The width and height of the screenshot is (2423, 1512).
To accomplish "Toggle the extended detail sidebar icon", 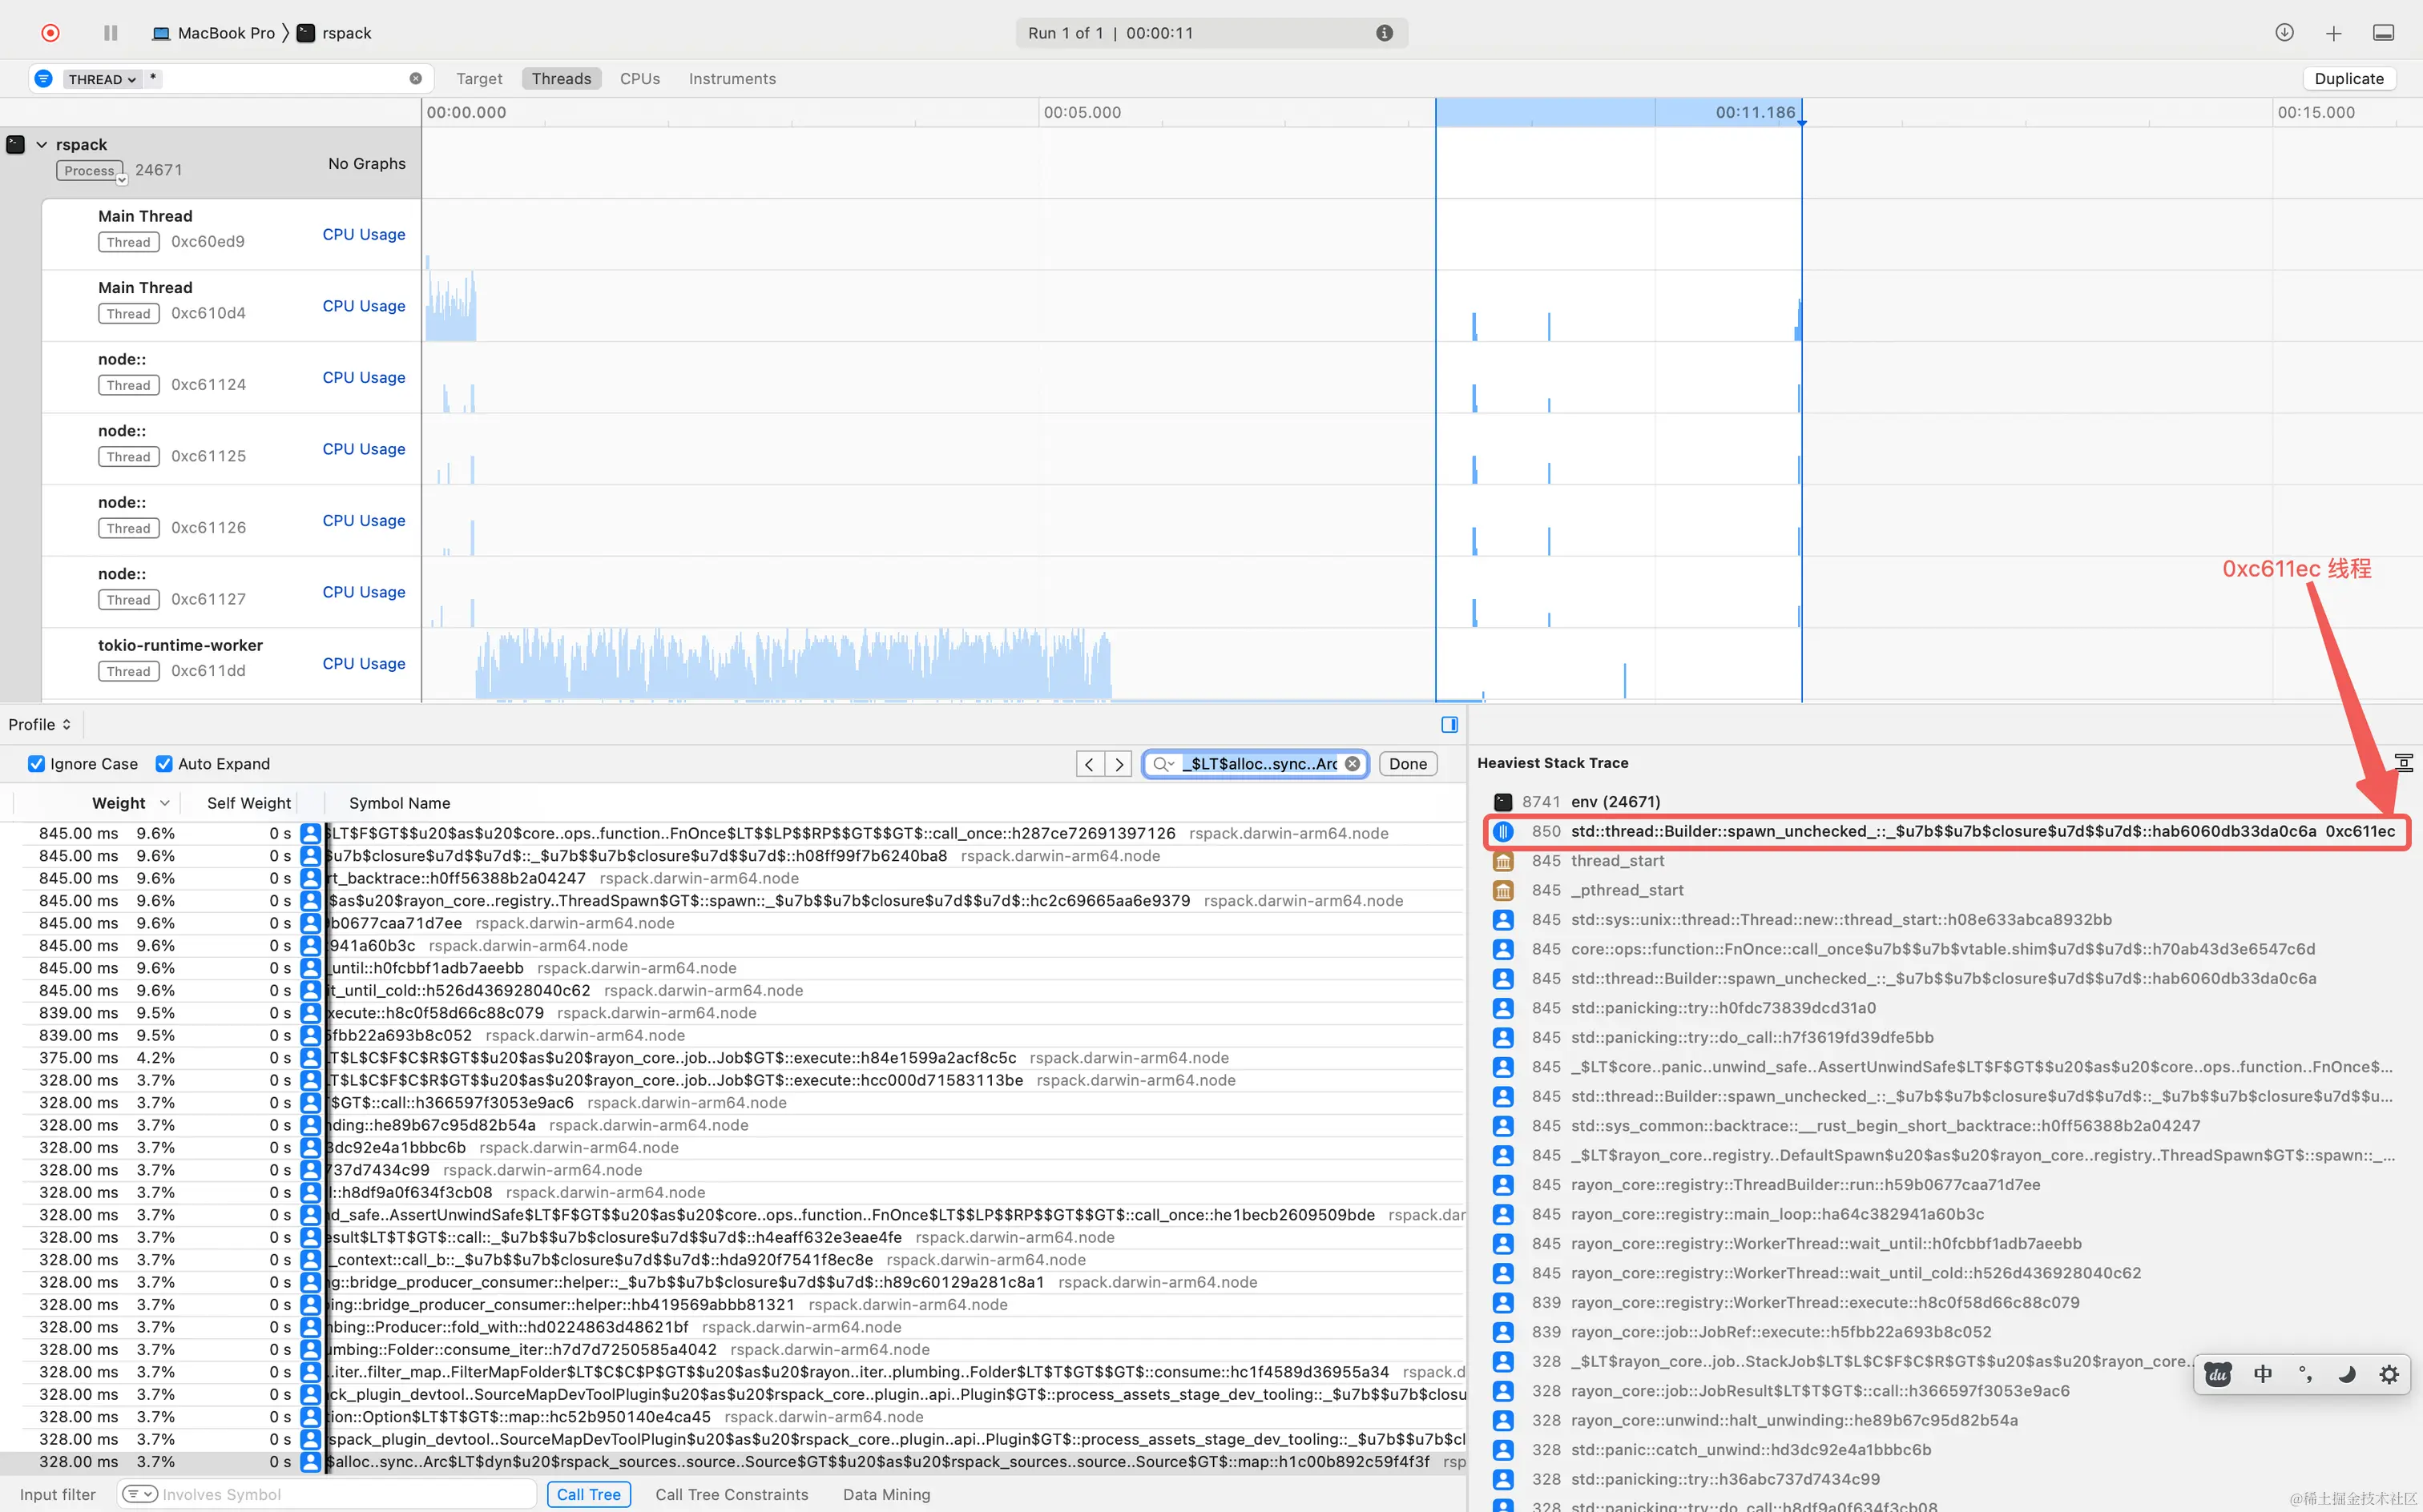I will pyautogui.click(x=1449, y=725).
